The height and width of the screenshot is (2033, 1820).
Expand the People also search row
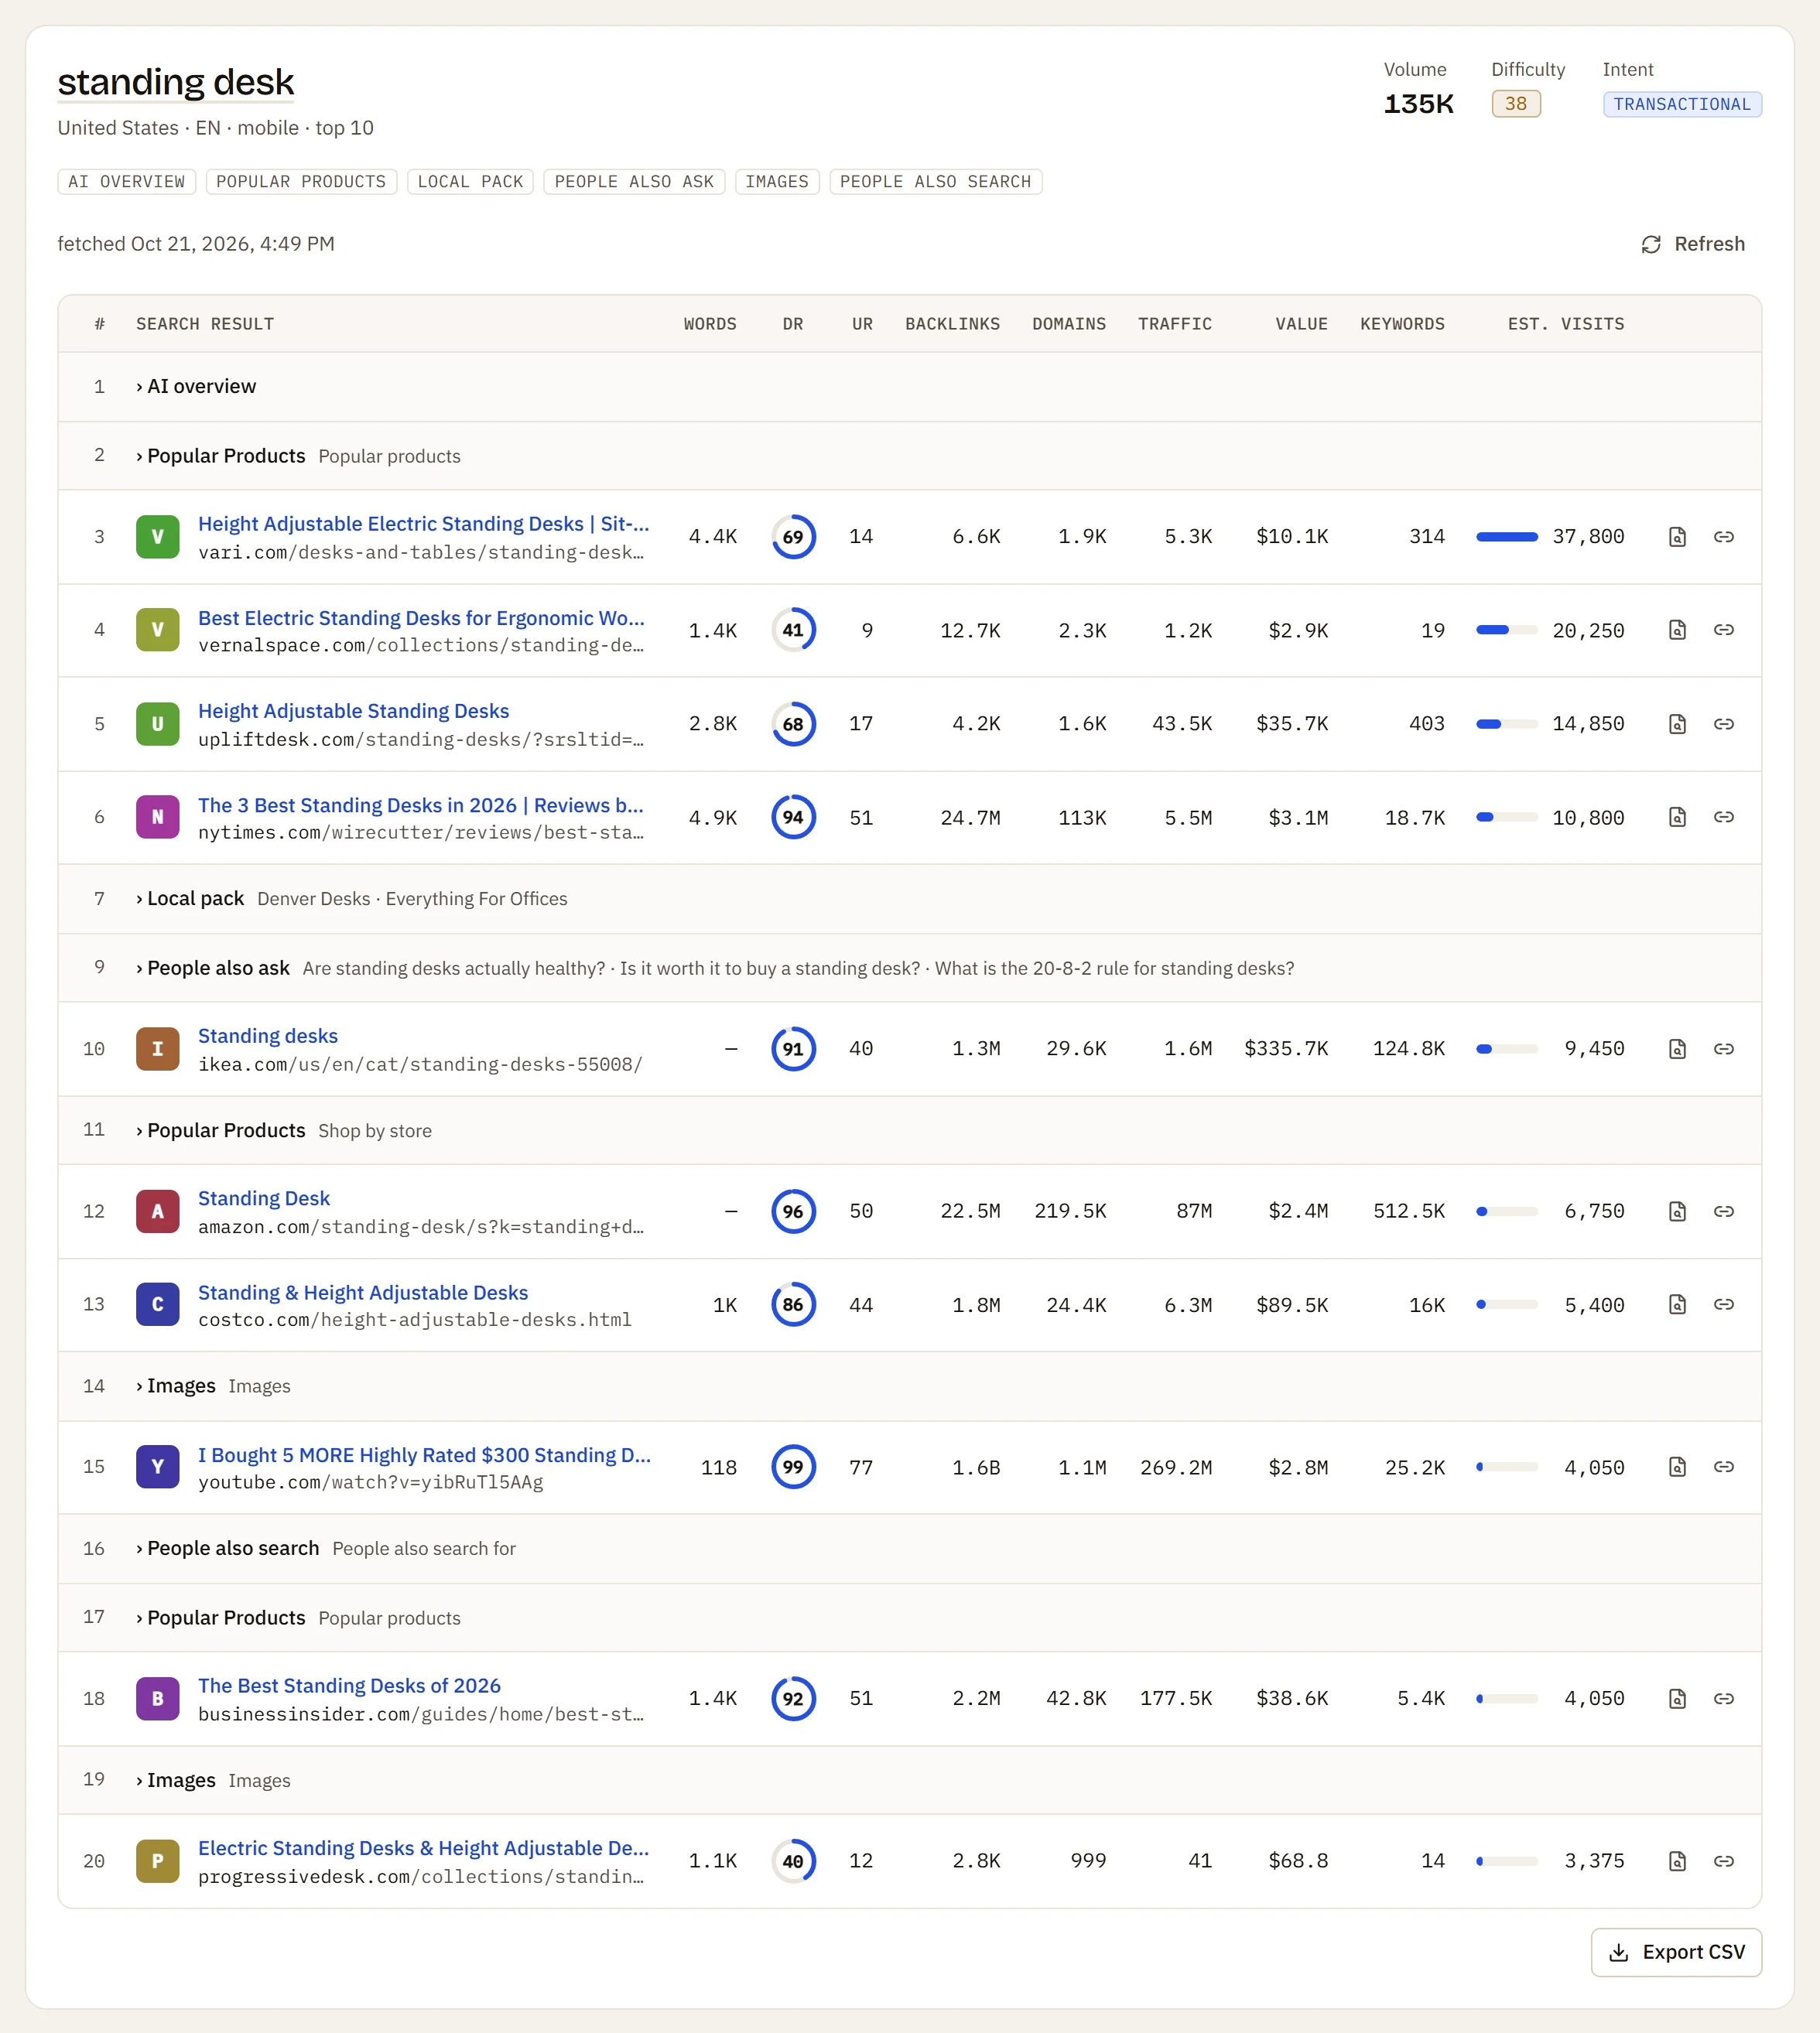[910, 1548]
